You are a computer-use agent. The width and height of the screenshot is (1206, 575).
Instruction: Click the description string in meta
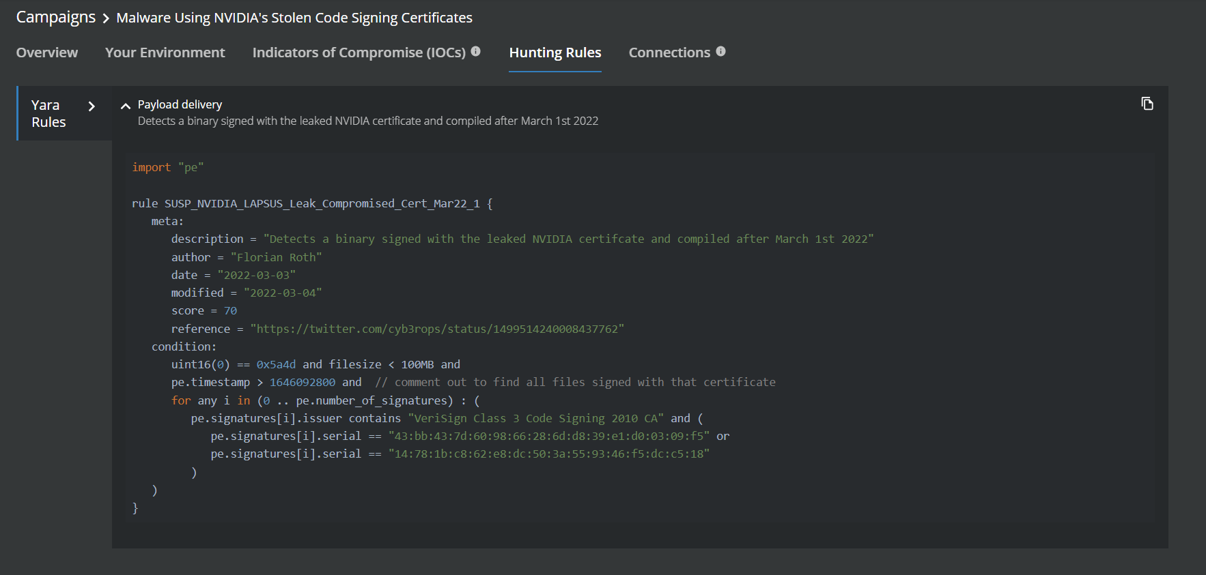click(x=568, y=239)
